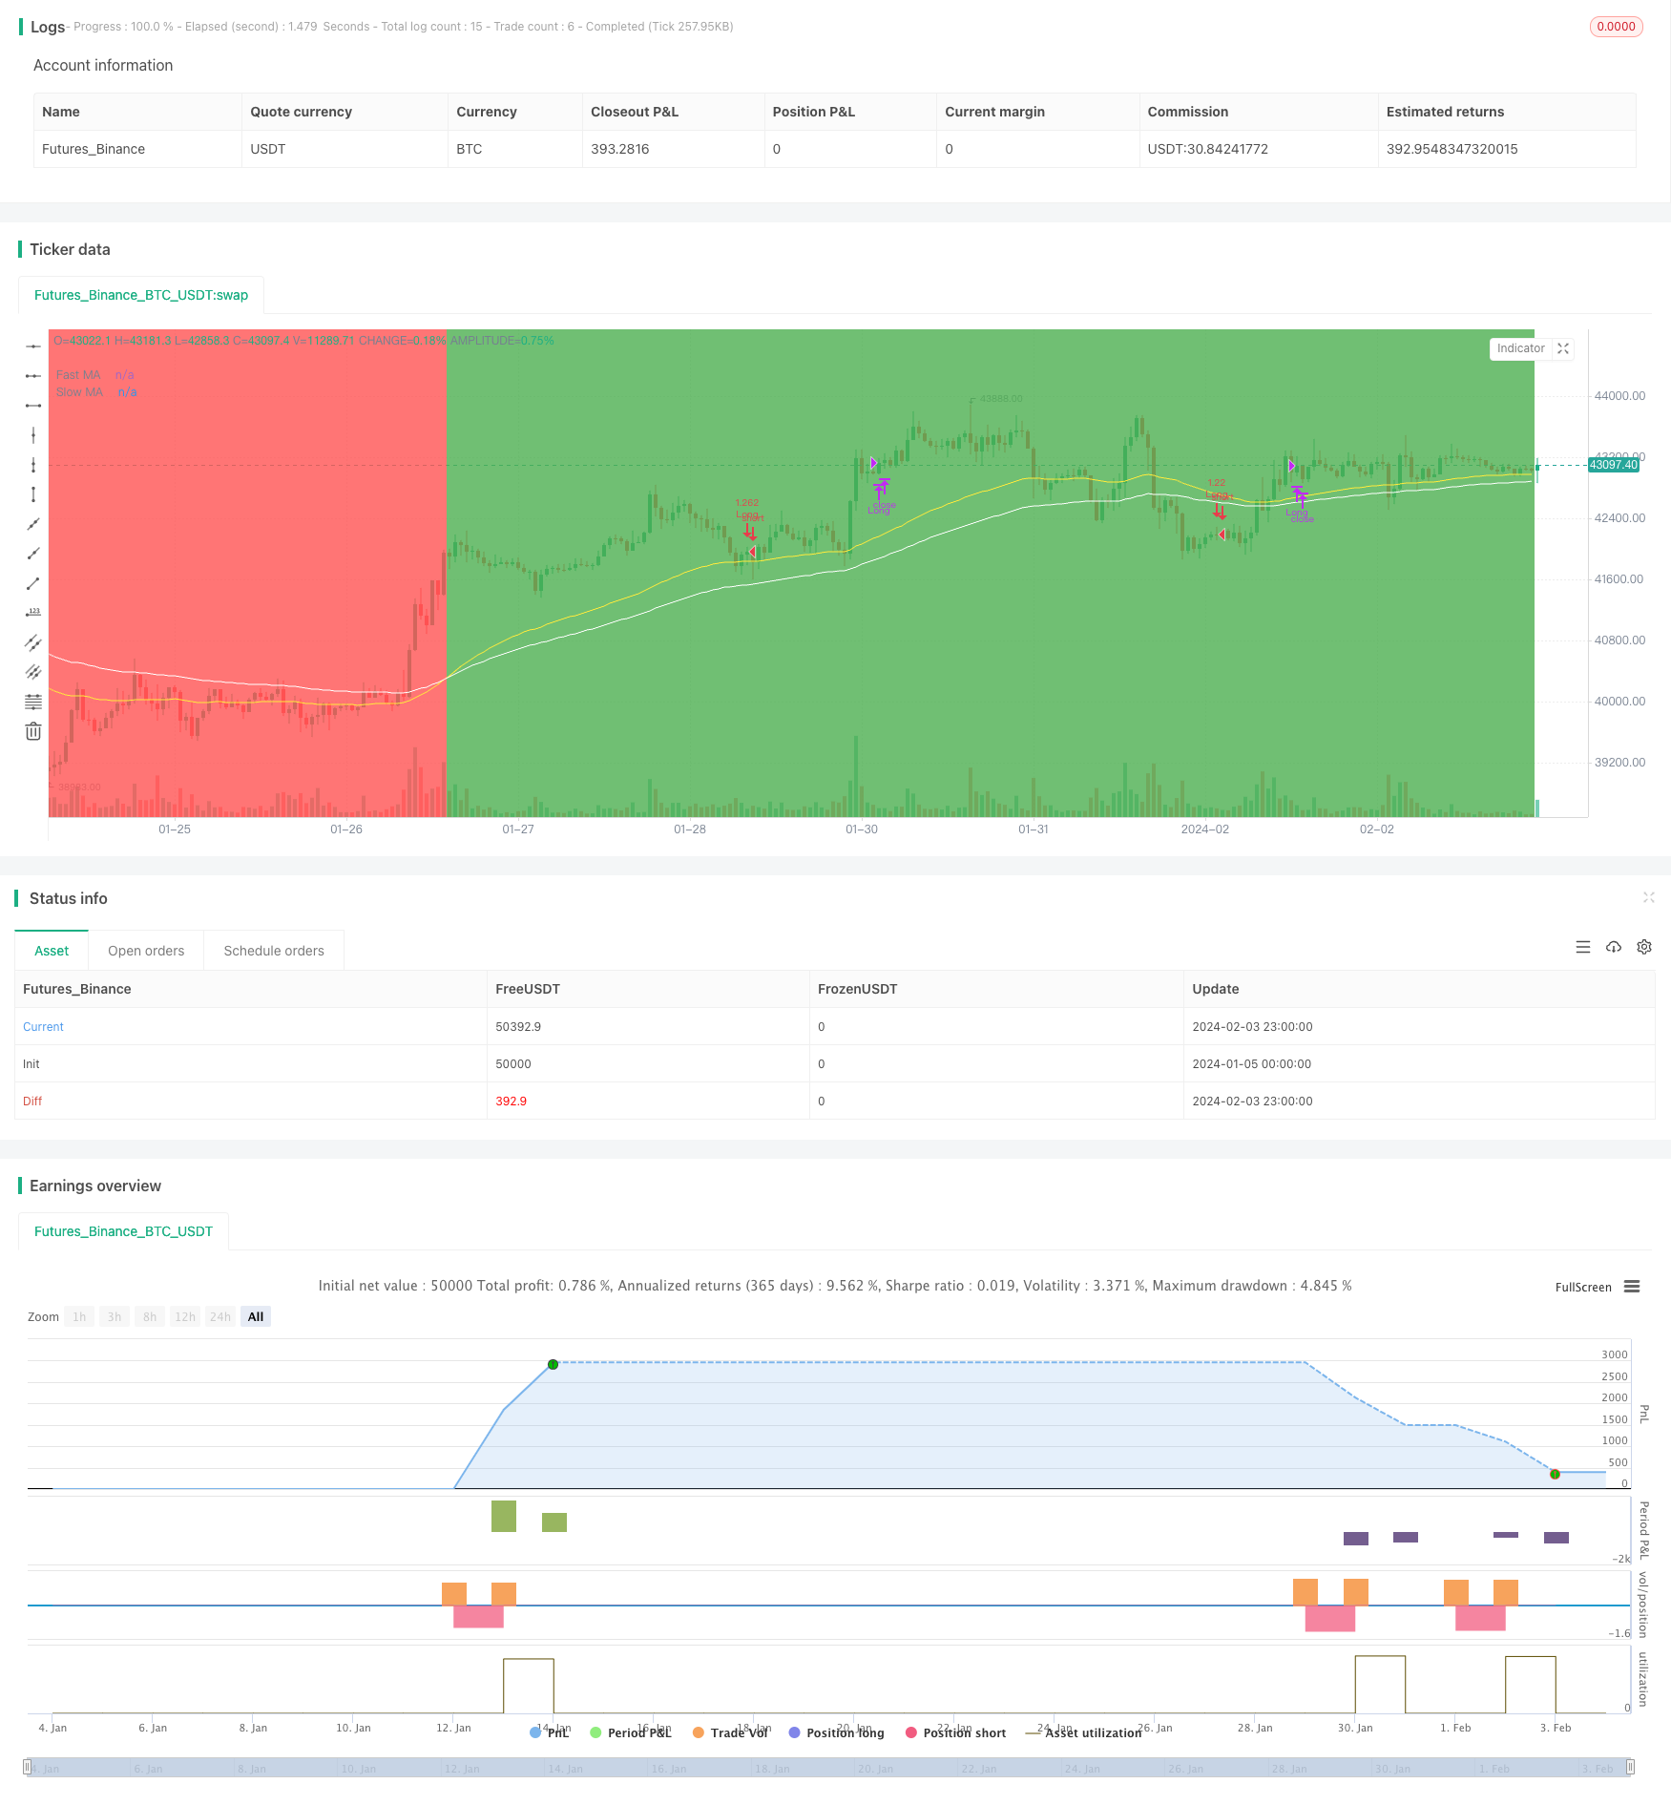The width and height of the screenshot is (1671, 1805).
Task: Click the All zoom range button
Action: (256, 1317)
